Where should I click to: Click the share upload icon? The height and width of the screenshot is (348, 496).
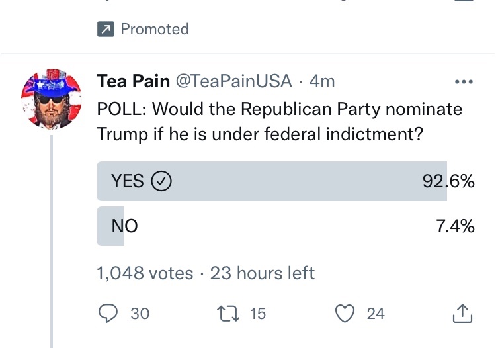(462, 314)
